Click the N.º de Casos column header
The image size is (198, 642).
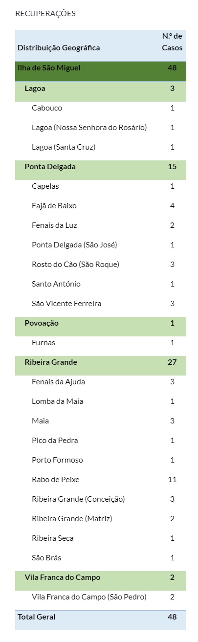(172, 42)
